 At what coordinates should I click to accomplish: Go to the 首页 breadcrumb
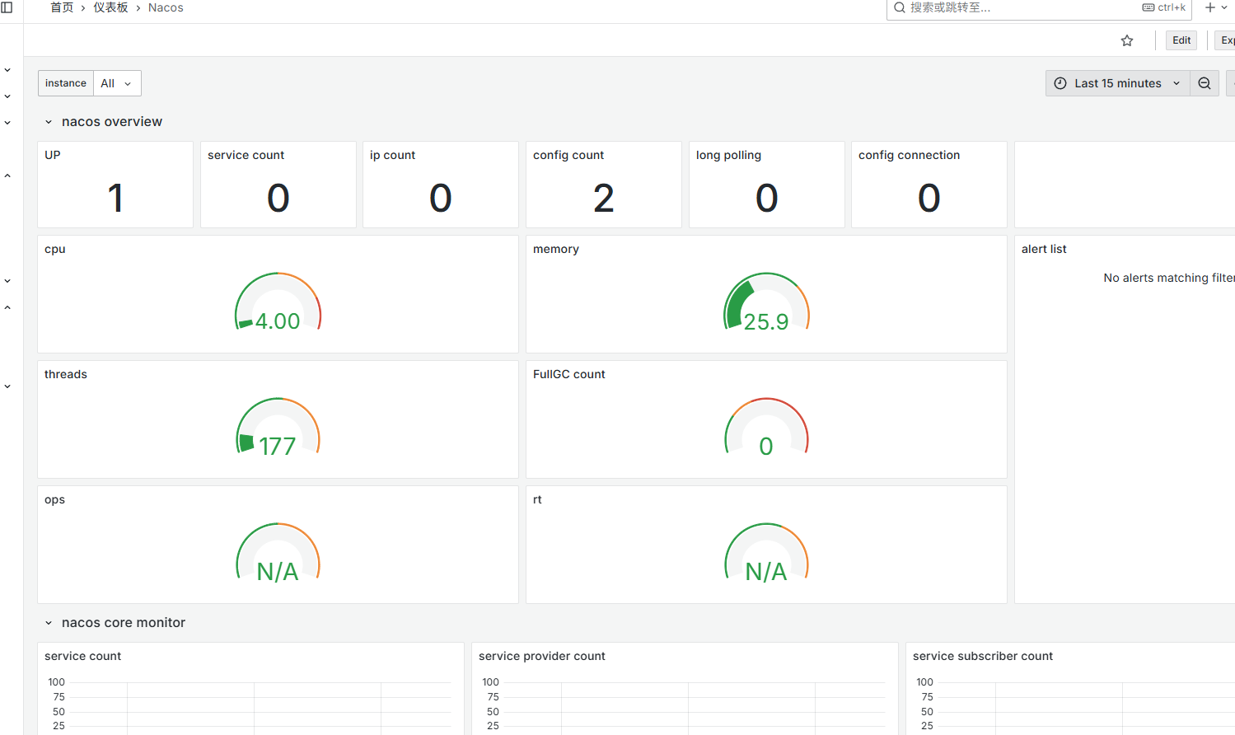pos(62,7)
